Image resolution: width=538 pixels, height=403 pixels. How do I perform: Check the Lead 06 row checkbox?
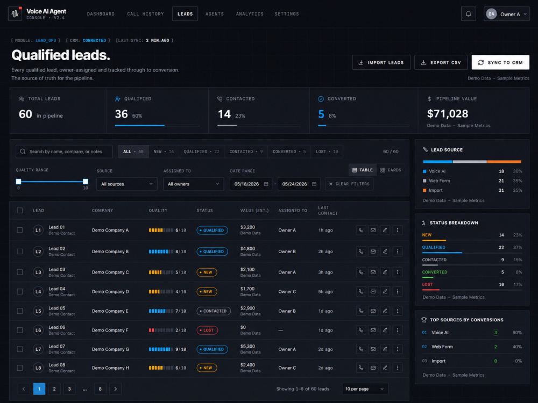click(20, 330)
